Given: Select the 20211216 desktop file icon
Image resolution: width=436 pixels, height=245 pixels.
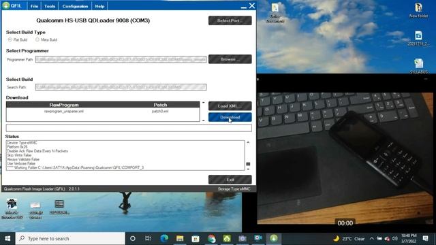Looking at the screenshot, I should coord(418,39).
